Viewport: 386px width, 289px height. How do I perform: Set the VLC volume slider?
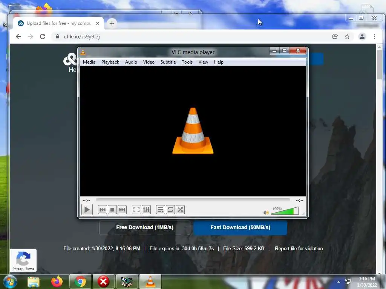click(x=285, y=211)
